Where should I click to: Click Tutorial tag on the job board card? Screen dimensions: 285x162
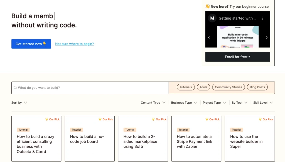tap(76, 130)
